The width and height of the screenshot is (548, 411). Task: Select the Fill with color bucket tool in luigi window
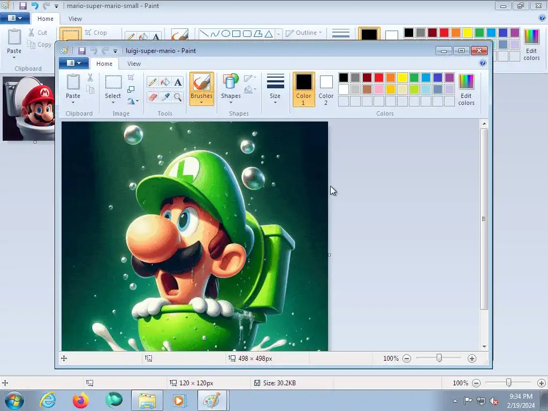click(x=165, y=82)
